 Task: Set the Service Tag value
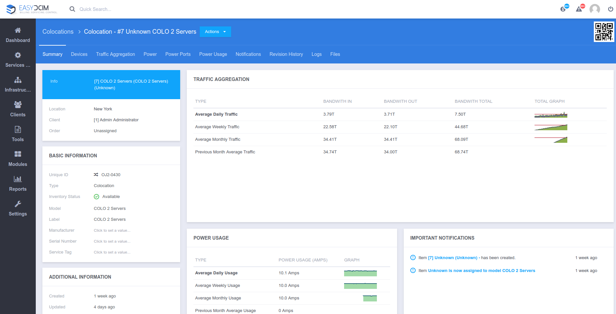pyautogui.click(x=112, y=252)
